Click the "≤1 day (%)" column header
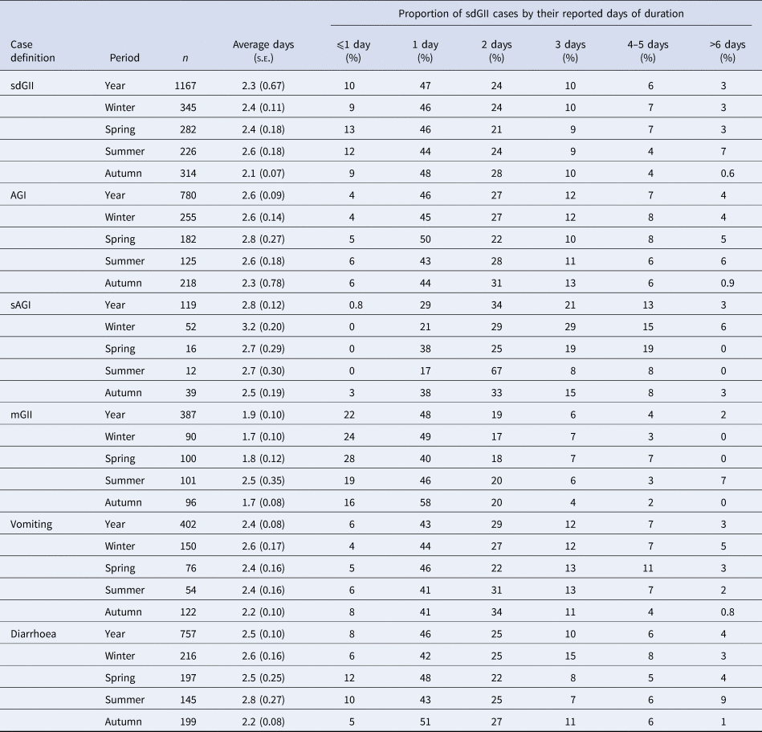762x732 pixels. click(349, 51)
